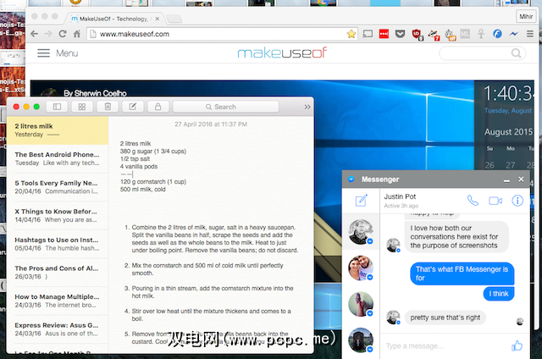
Task: Send a thumbs-up like in Messenger
Action: [517, 345]
